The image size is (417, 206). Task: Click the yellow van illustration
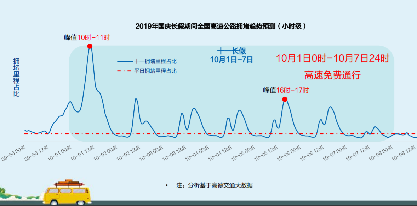[68, 193]
